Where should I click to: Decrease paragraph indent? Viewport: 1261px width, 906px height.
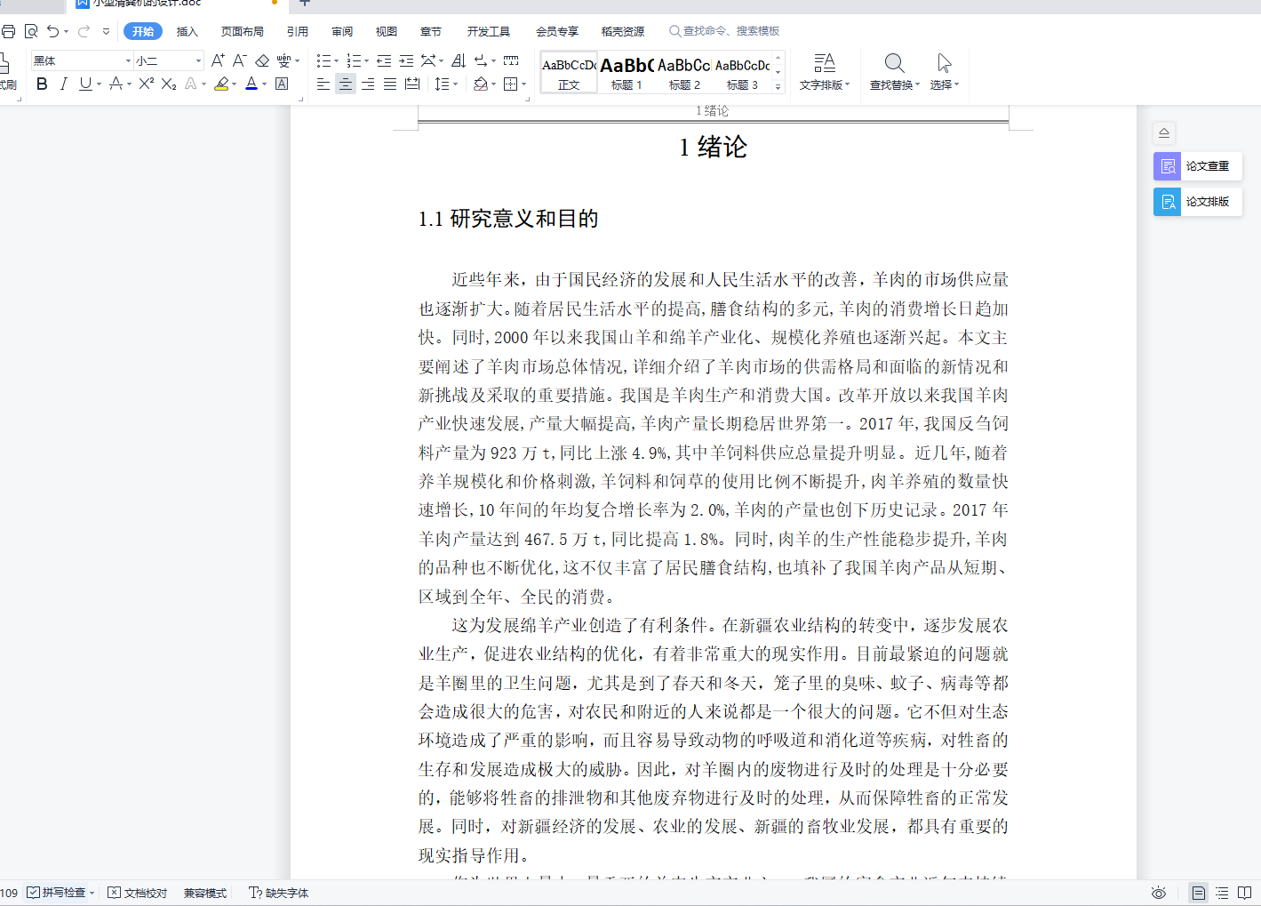click(x=384, y=60)
